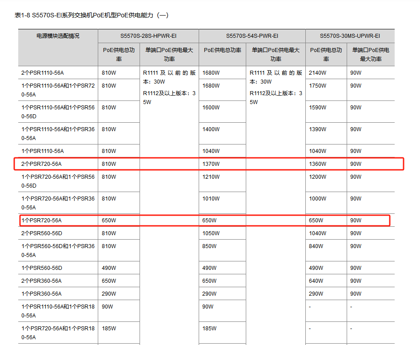Select the 1210W cell
This screenshot has width=420, height=345.
(x=211, y=177)
